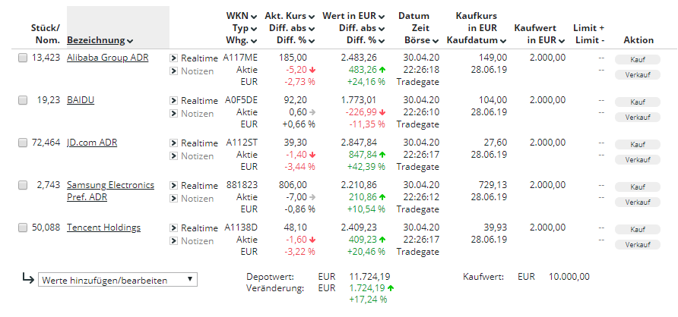
Task: Open the Werte hinzufügen/bearbeiten dropdown
Action: (117, 280)
